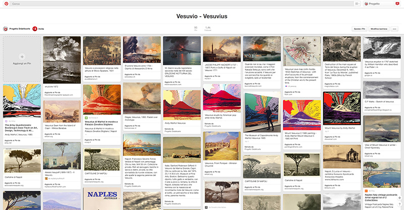Click the Progetto Didatticarte avatar icon
Screen dimensions: 404x210
(6, 29)
